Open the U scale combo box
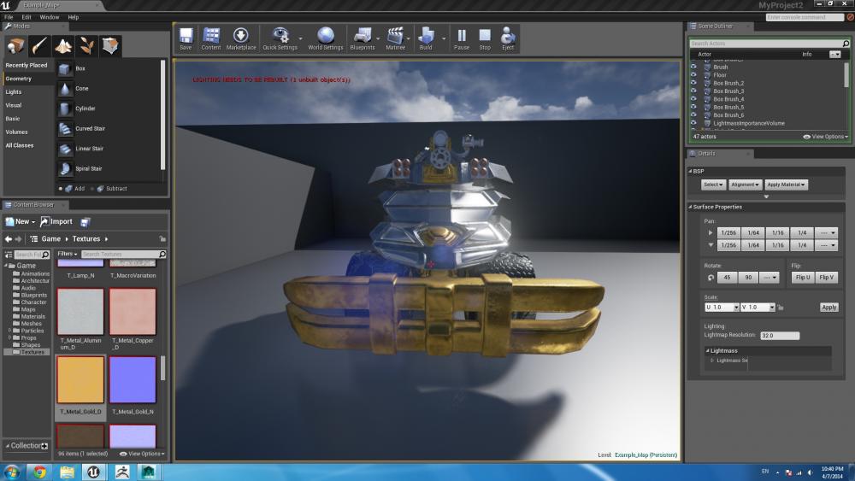Screen dimensions: 855x481 tap(722, 308)
